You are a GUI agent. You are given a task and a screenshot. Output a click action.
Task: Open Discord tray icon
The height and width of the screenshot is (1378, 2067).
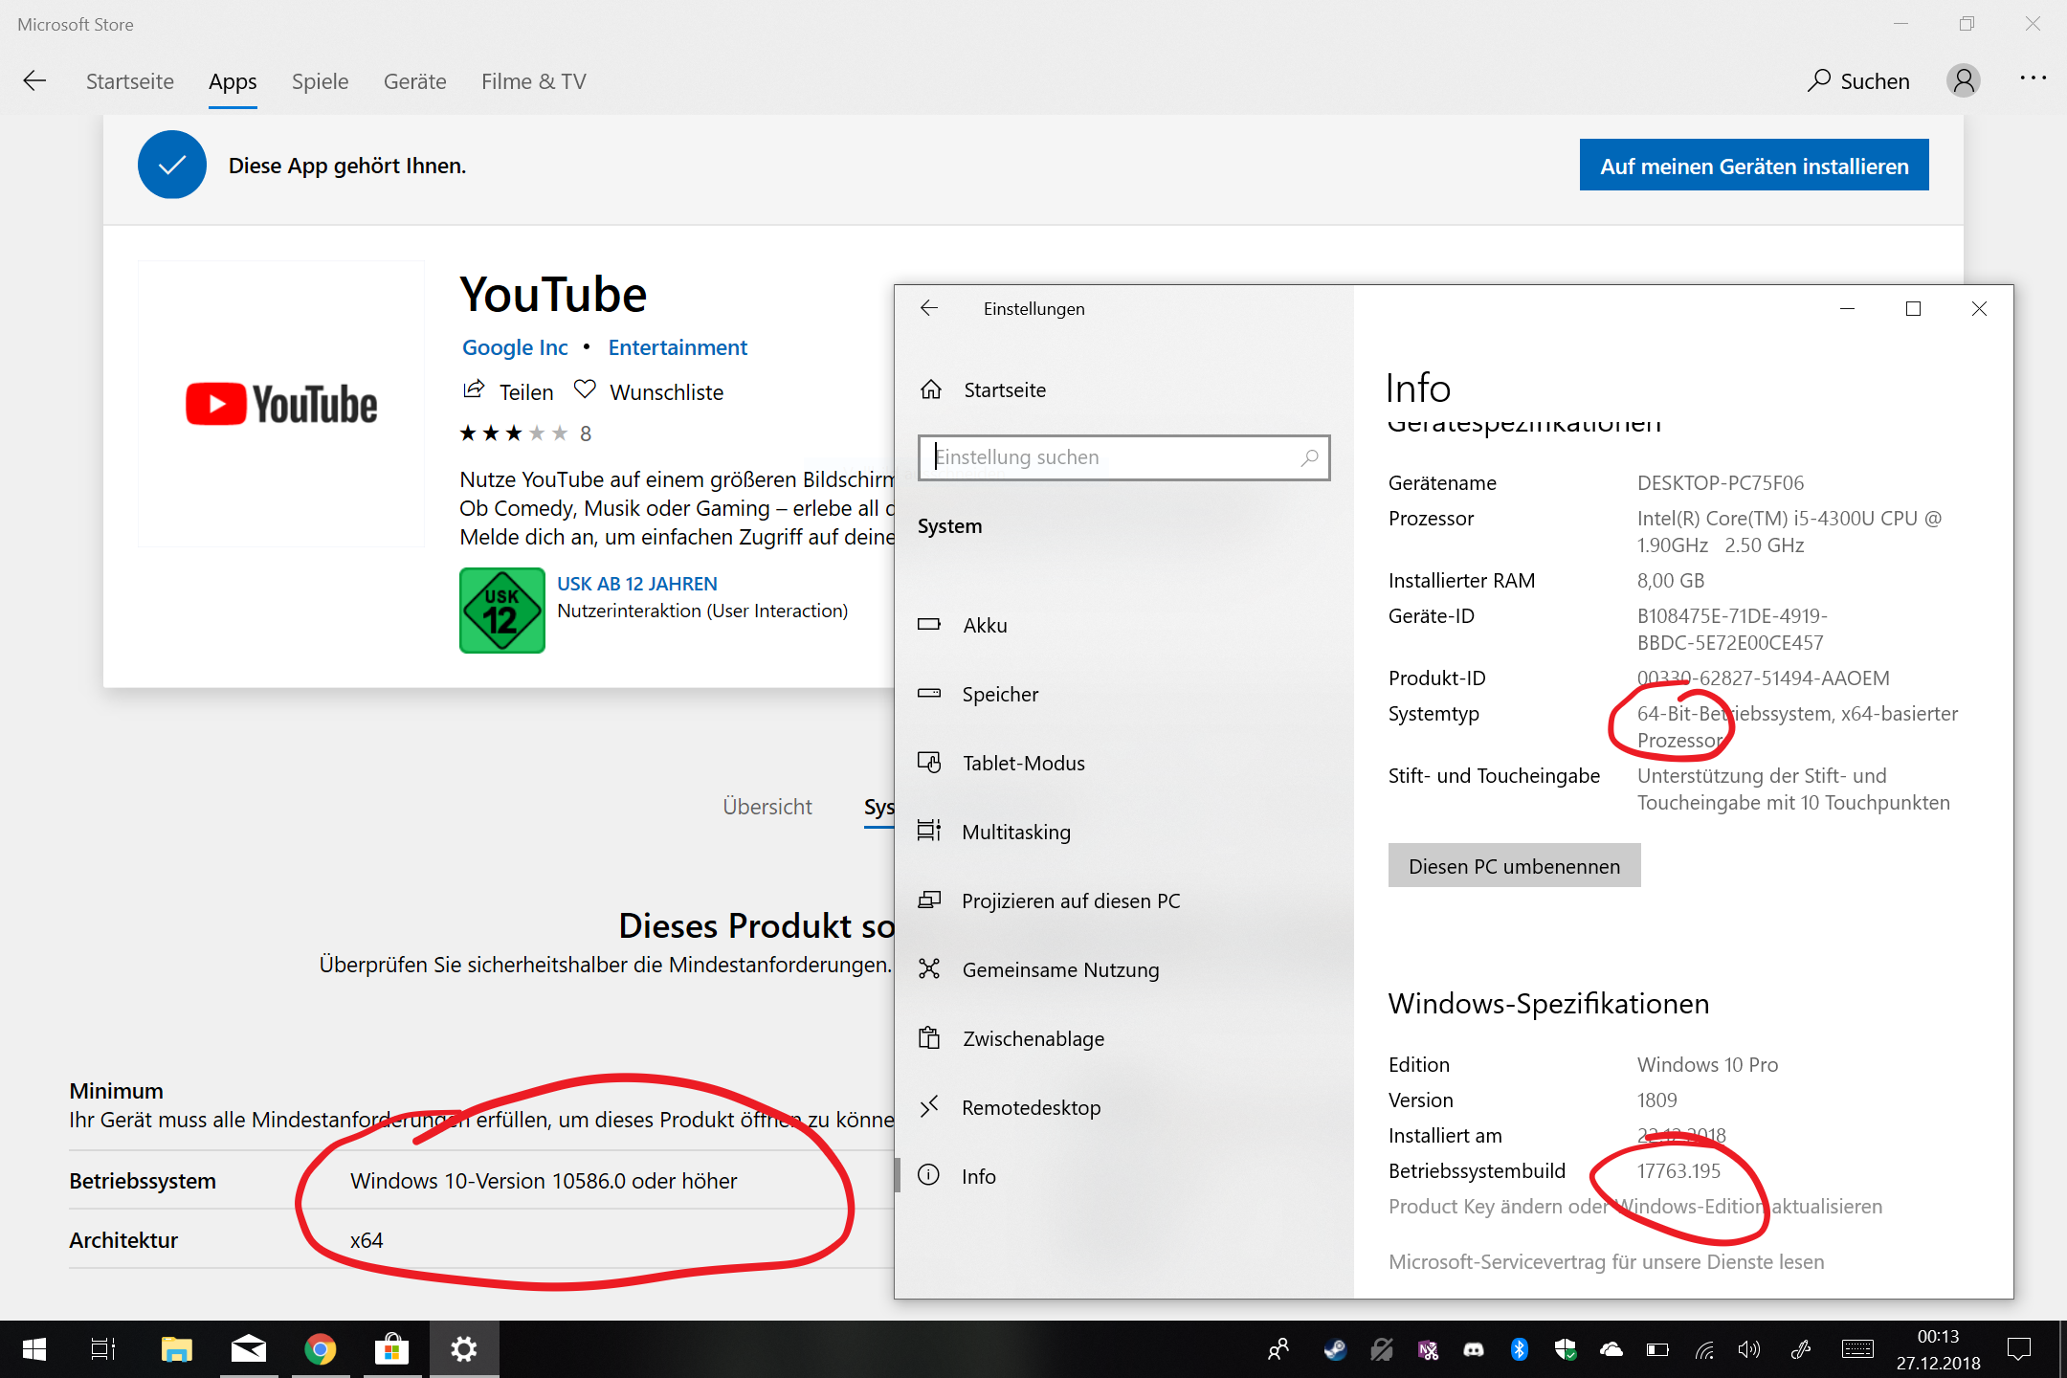point(1474,1349)
